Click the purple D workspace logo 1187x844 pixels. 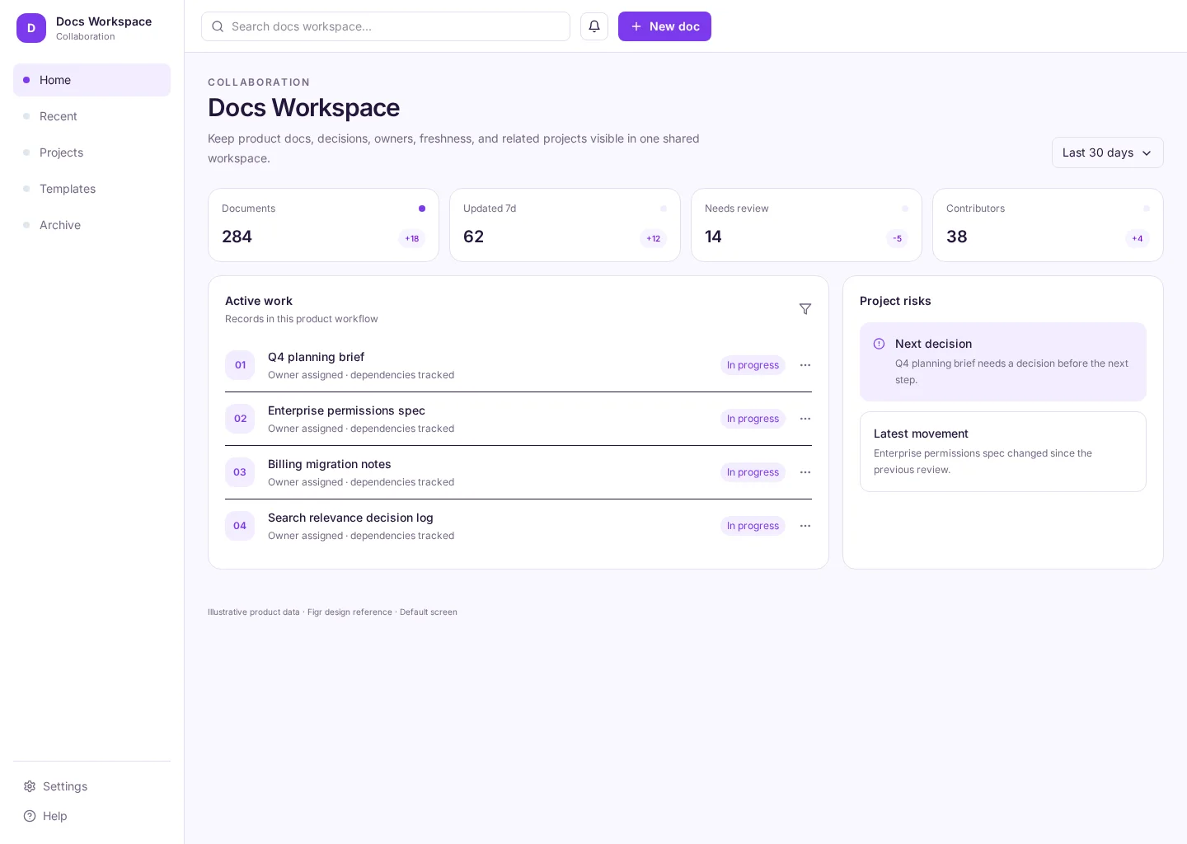coord(31,28)
